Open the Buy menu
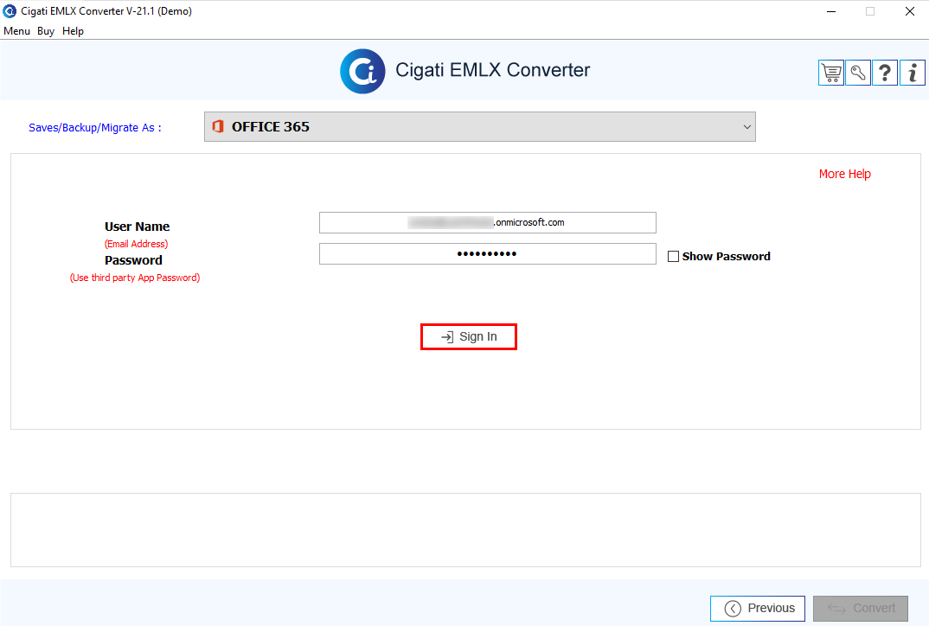Image resolution: width=929 pixels, height=626 pixels. [x=46, y=31]
